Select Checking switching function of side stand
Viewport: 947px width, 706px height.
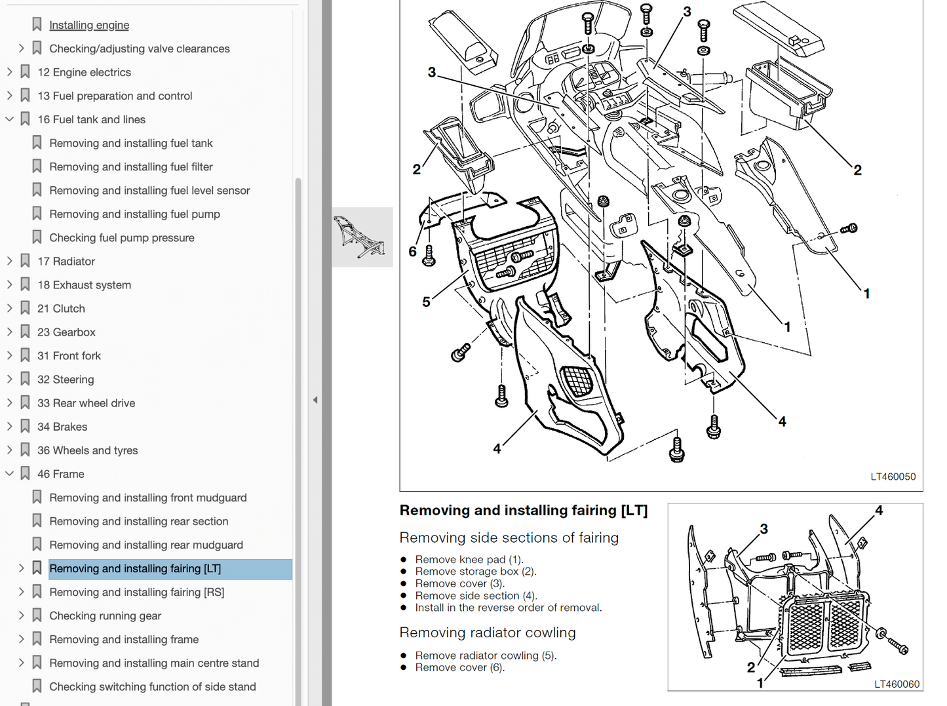point(153,686)
